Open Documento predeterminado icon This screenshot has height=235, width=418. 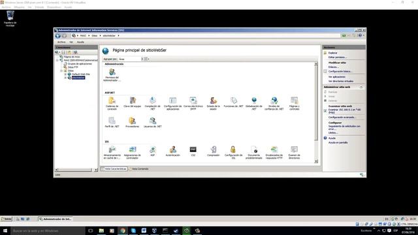[254, 153]
